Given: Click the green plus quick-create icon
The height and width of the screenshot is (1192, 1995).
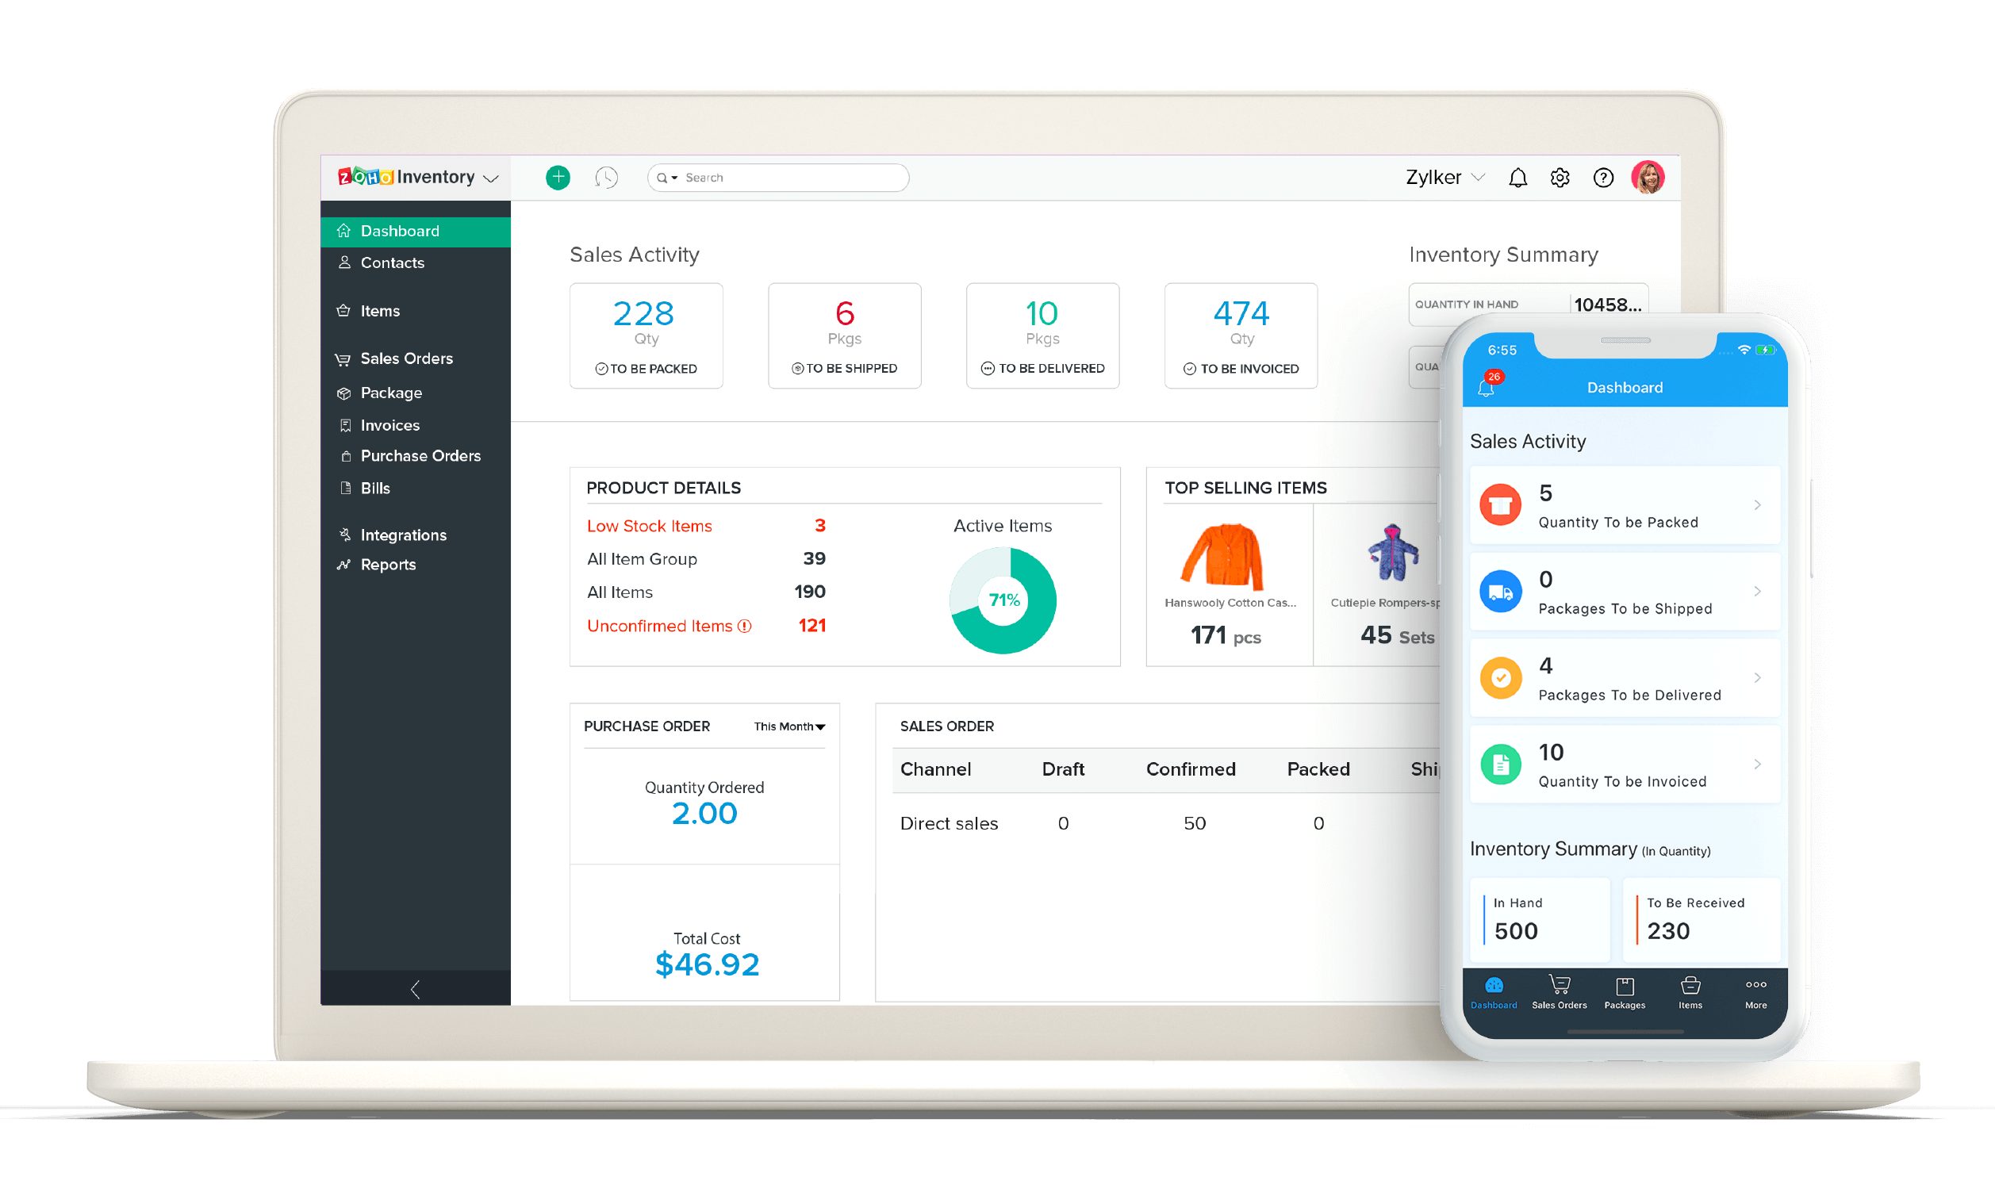Looking at the screenshot, I should (558, 178).
